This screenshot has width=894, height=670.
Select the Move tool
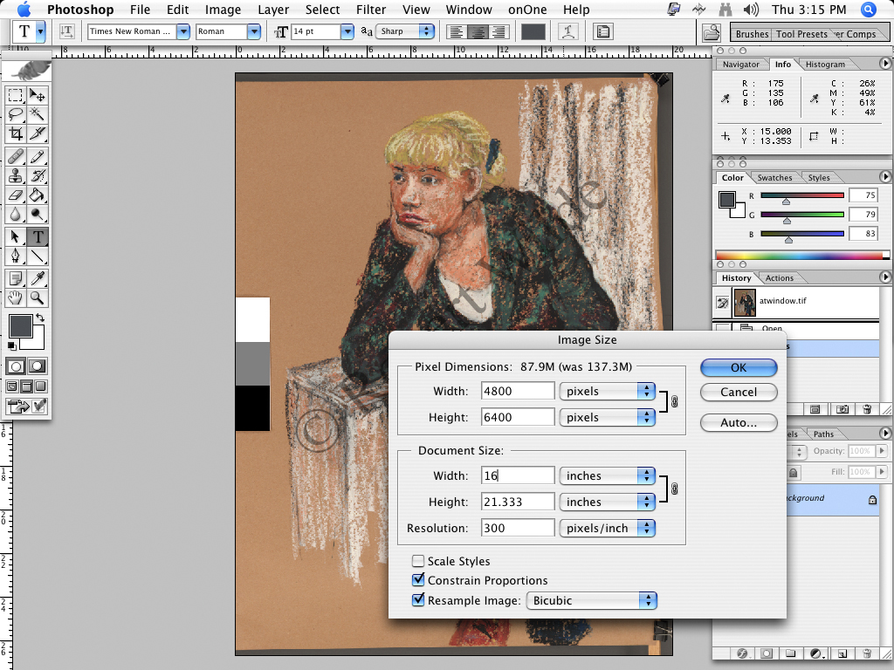[37, 95]
